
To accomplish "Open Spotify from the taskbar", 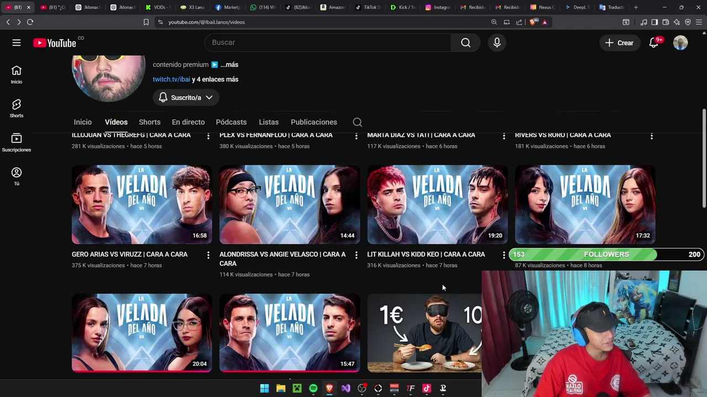I will point(313,388).
